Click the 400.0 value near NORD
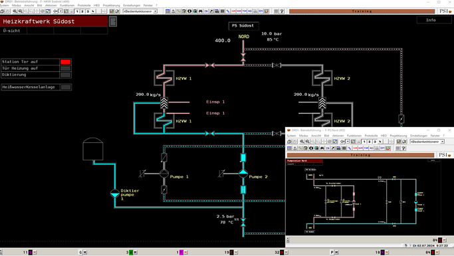The image size is (454, 256). click(223, 41)
